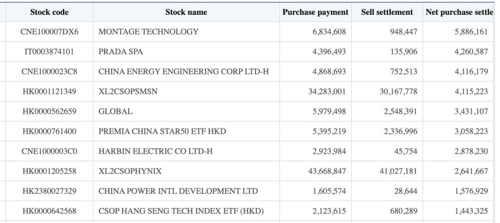Click CSOP HANG SENG TECH INDEX ETF
Image resolution: width=500 pixels, height=223 pixels.
tap(181, 211)
